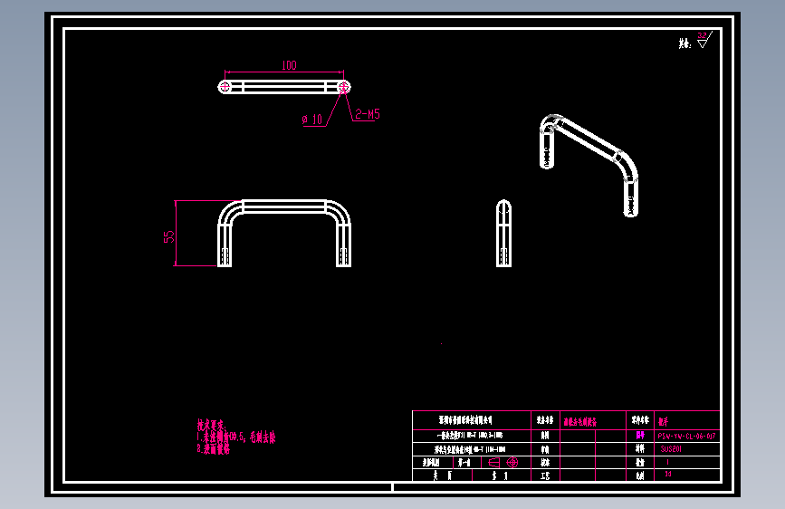Click the left hole center mark in top view
785x509 pixels.
225,87
